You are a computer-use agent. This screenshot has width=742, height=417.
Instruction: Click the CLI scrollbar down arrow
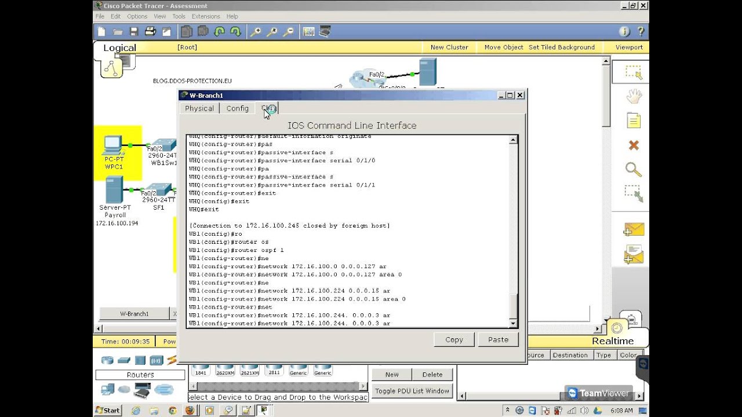tap(513, 323)
